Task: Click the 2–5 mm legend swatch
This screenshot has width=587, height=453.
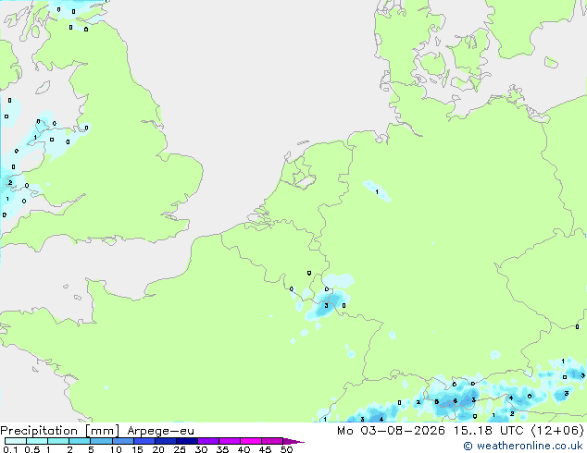Action: click(80, 441)
